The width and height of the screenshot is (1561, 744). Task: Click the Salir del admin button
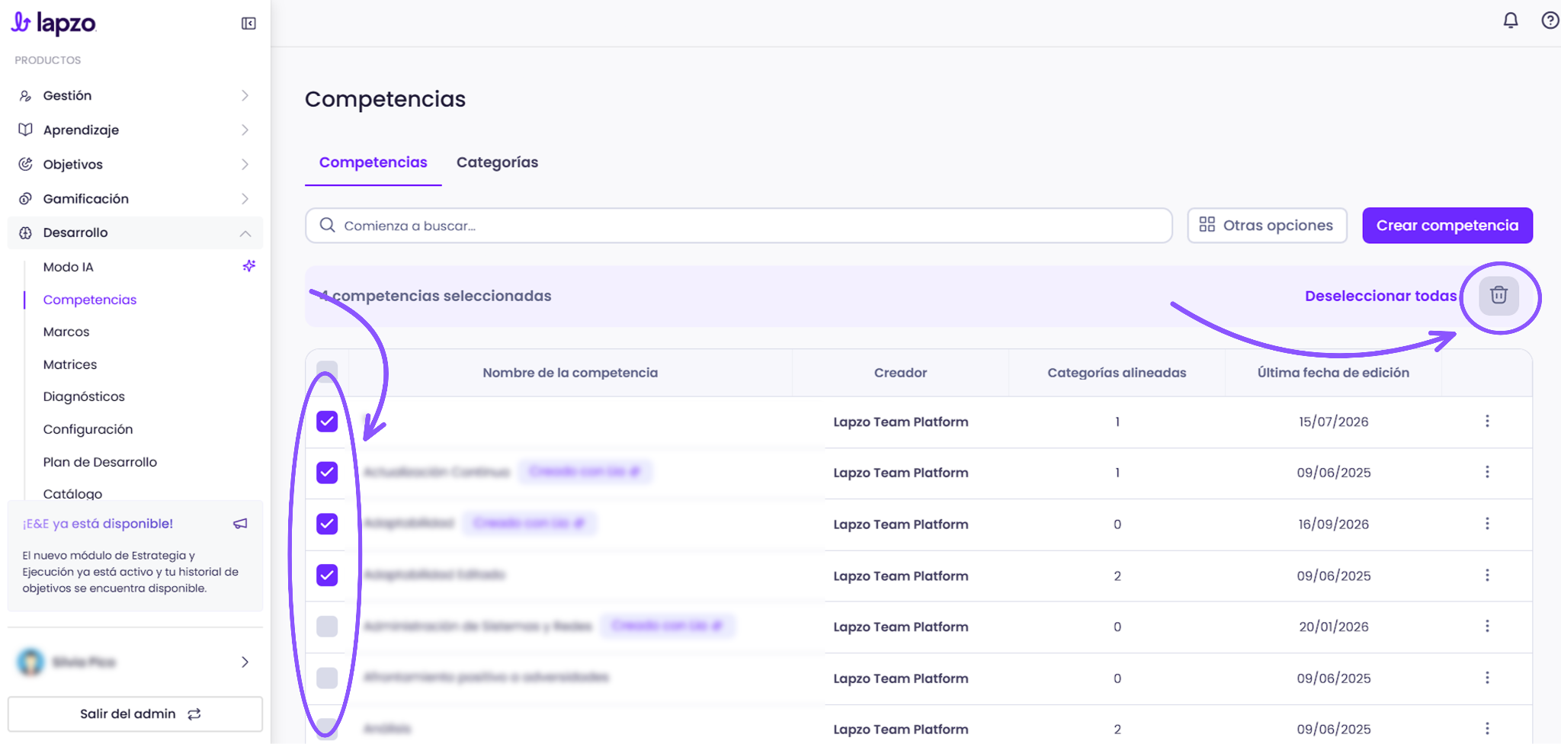pos(135,714)
